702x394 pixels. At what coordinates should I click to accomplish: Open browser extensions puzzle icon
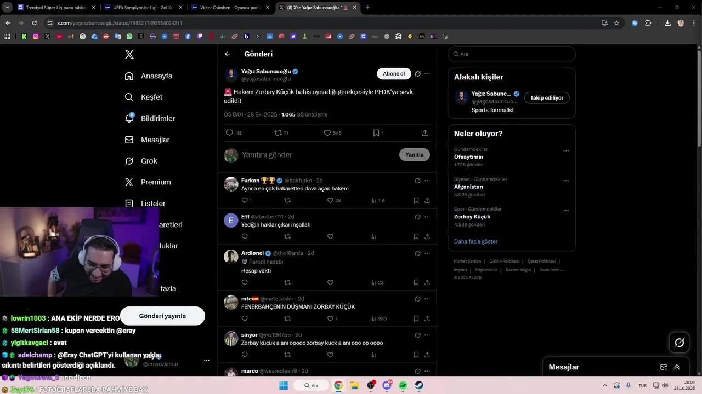pos(648,23)
